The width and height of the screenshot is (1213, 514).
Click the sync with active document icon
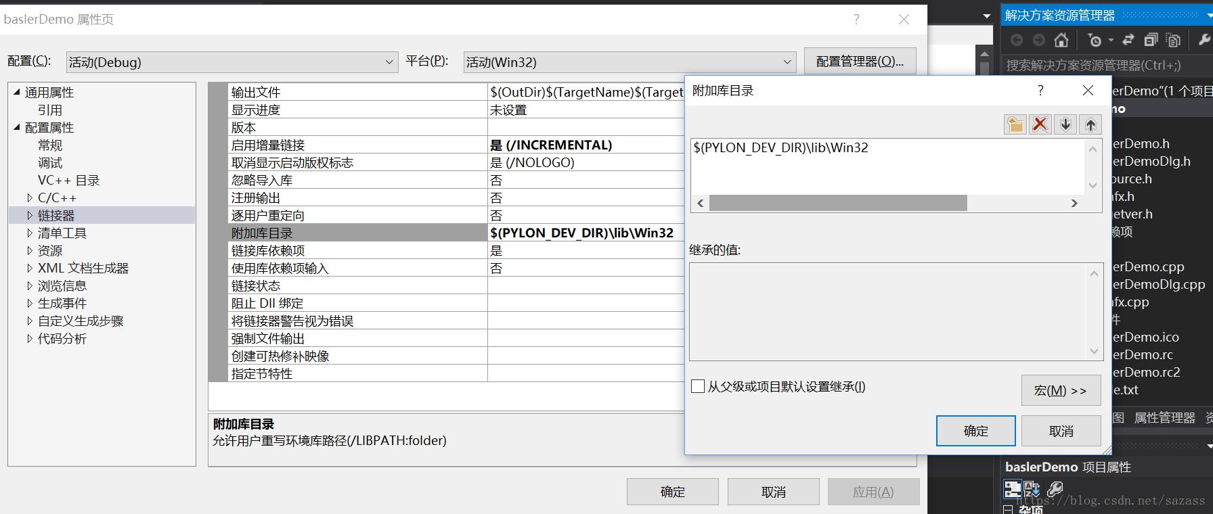[x=1128, y=40]
